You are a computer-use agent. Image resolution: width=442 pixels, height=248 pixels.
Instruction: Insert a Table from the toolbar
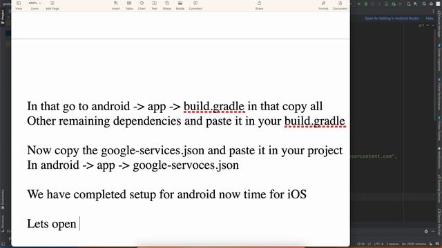[x=129, y=6]
